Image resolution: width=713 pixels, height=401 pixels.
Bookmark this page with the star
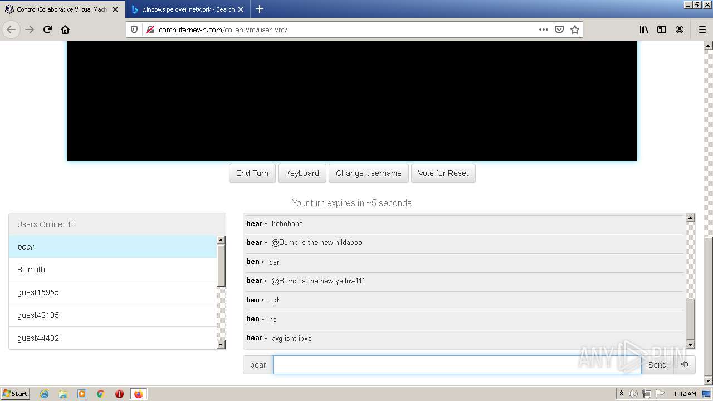coord(575,30)
